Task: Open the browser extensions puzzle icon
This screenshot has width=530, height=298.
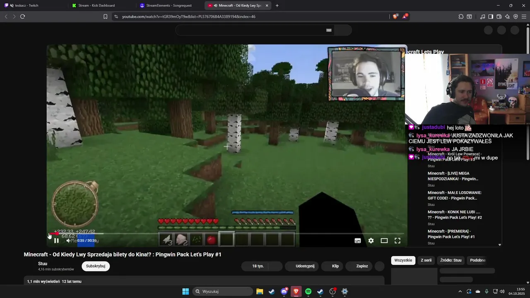Action: coord(461,17)
